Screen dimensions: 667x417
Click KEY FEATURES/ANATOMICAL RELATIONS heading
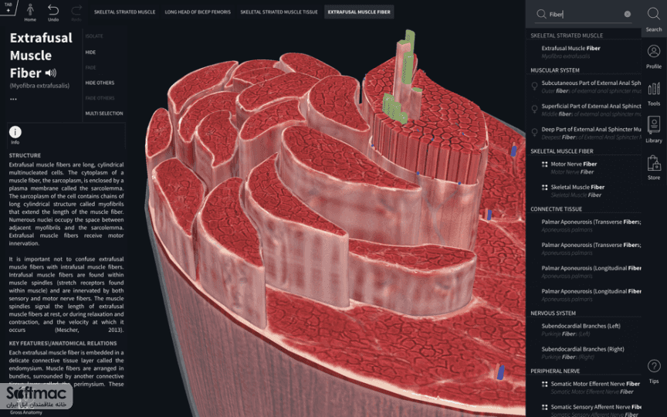coord(63,343)
